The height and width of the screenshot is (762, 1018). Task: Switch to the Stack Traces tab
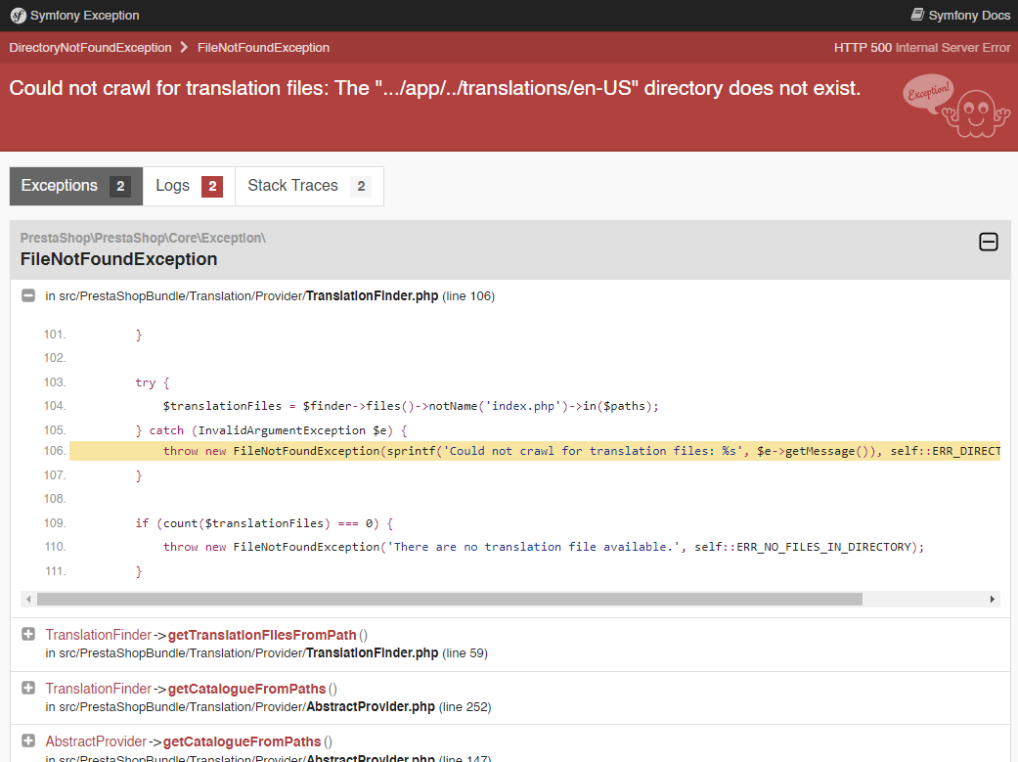[309, 186]
